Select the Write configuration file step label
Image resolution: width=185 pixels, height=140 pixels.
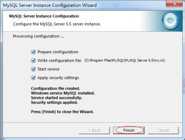pos(59,60)
